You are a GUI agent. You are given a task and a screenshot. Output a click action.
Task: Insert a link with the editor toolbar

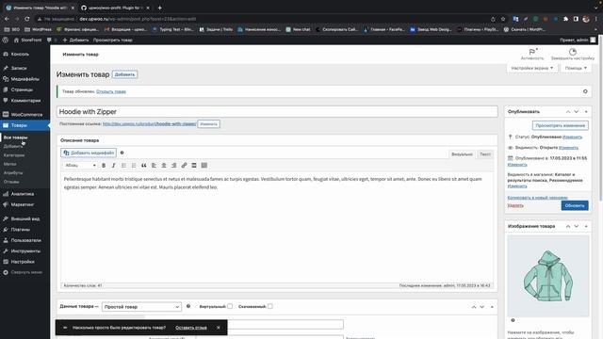(x=184, y=166)
